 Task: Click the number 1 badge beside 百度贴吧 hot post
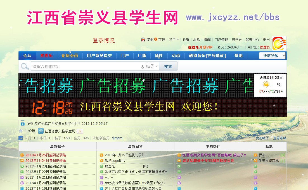pyautogui.click(x=179, y=155)
